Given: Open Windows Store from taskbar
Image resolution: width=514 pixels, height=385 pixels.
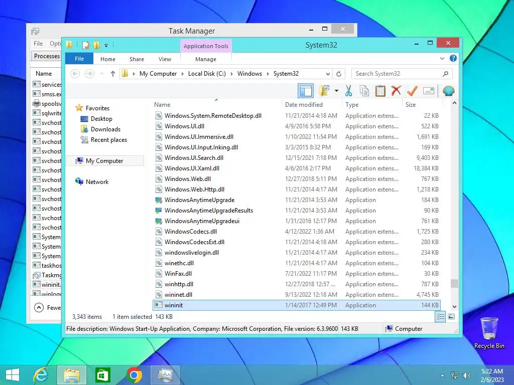Looking at the screenshot, I should point(102,375).
